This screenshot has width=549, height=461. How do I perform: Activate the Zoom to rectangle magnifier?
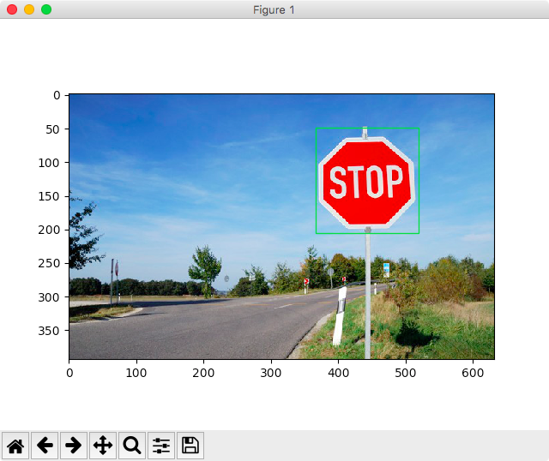coord(132,446)
